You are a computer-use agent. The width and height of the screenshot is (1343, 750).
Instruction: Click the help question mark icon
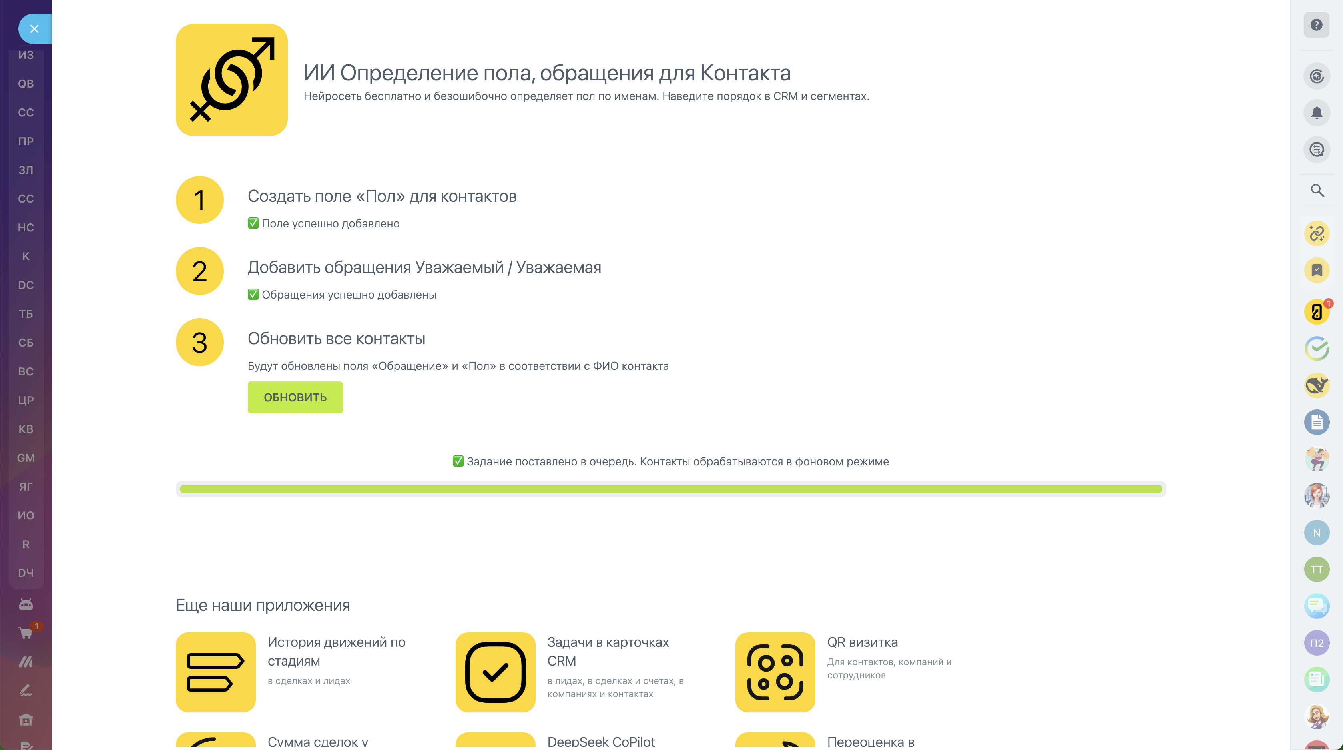tap(1316, 25)
